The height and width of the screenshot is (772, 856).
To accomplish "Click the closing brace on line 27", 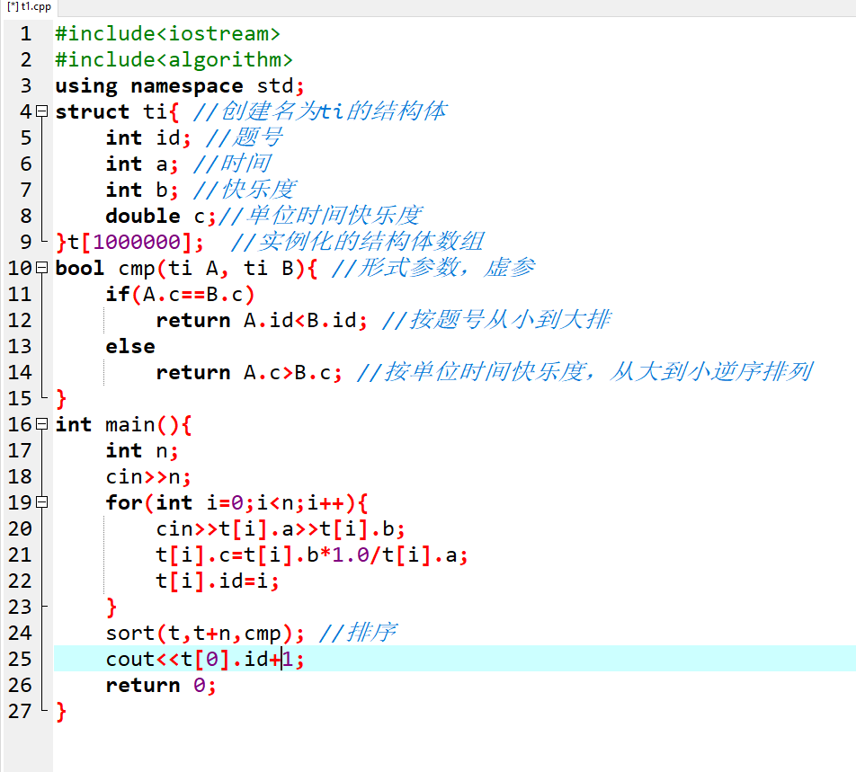I will (61, 712).
